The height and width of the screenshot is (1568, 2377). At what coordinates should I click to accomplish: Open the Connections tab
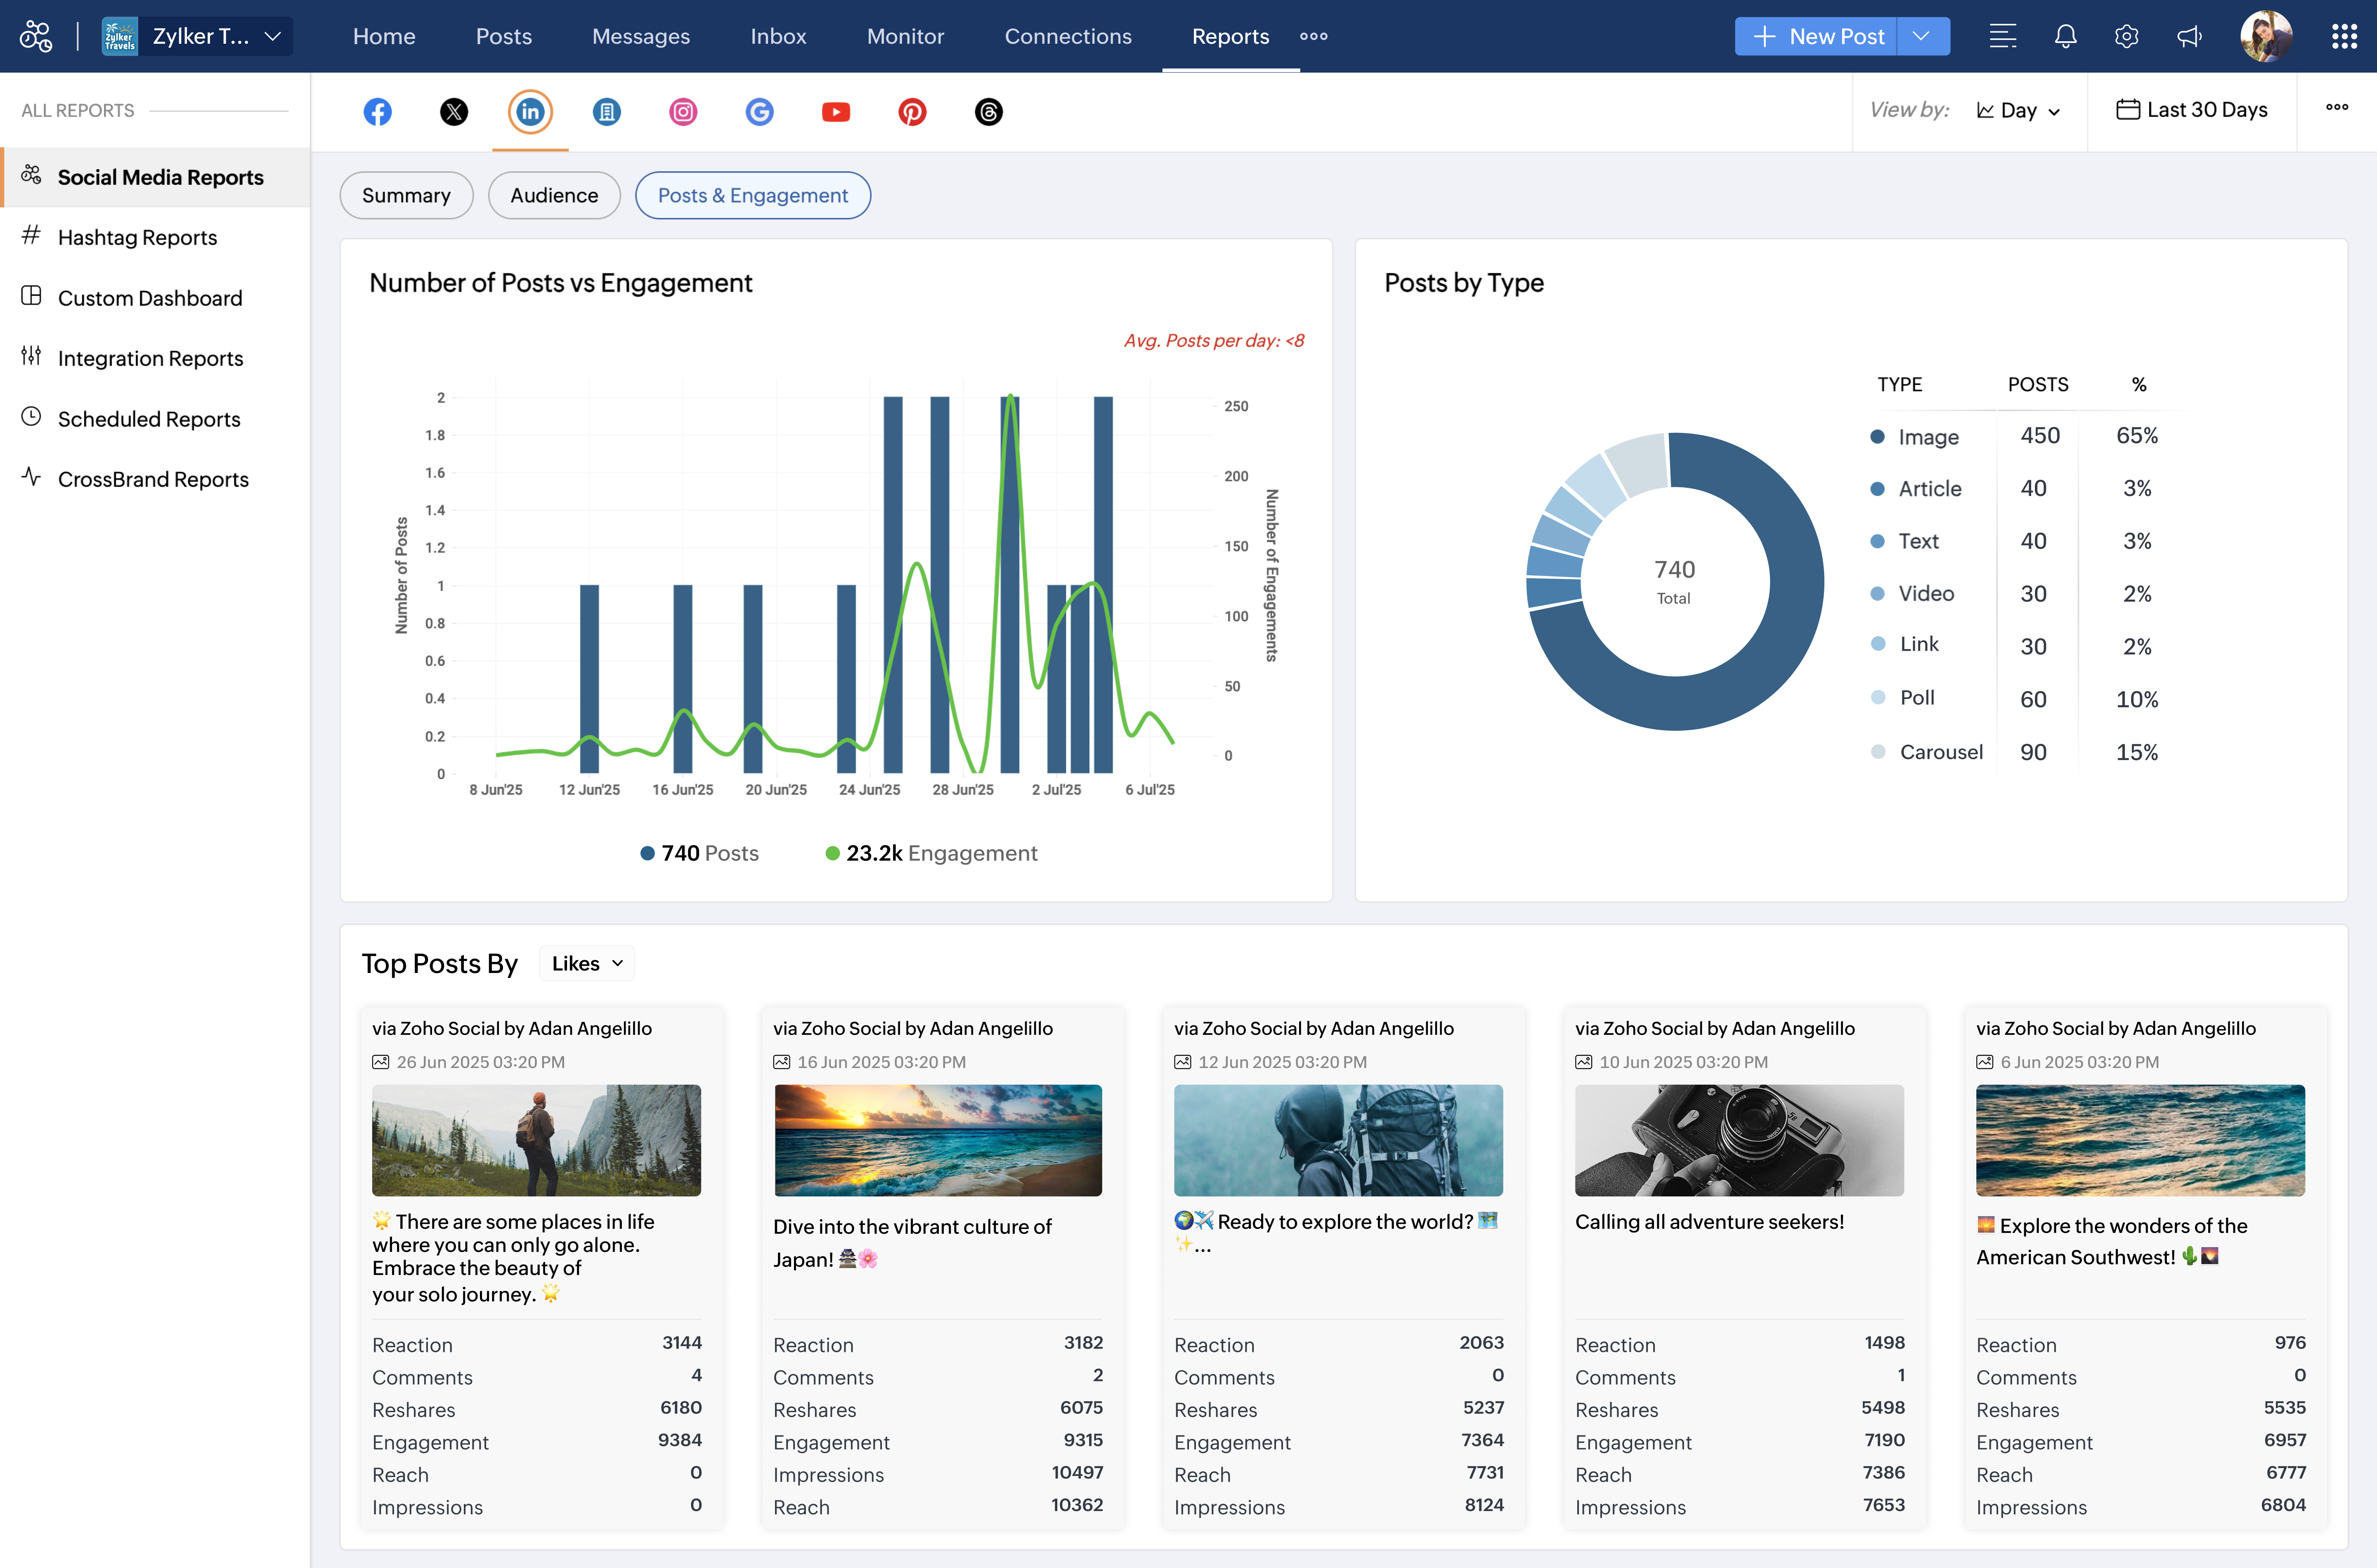[1068, 37]
